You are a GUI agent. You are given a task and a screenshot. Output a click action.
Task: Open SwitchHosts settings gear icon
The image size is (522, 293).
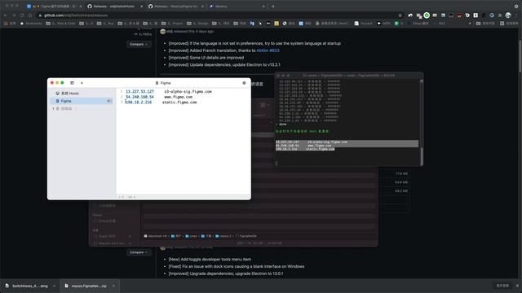[244, 83]
